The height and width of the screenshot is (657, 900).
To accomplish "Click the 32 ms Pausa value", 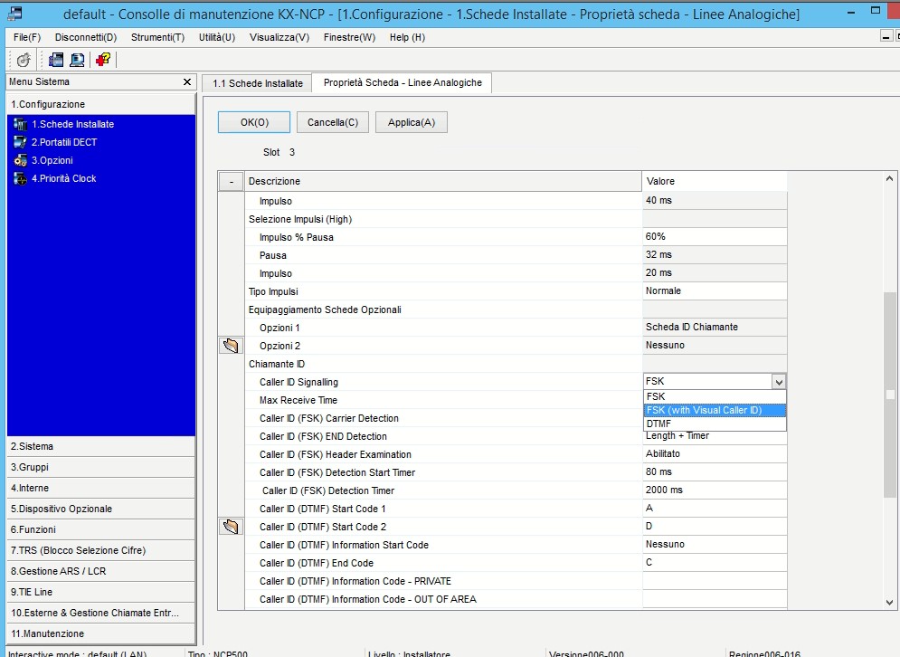I will pos(715,254).
